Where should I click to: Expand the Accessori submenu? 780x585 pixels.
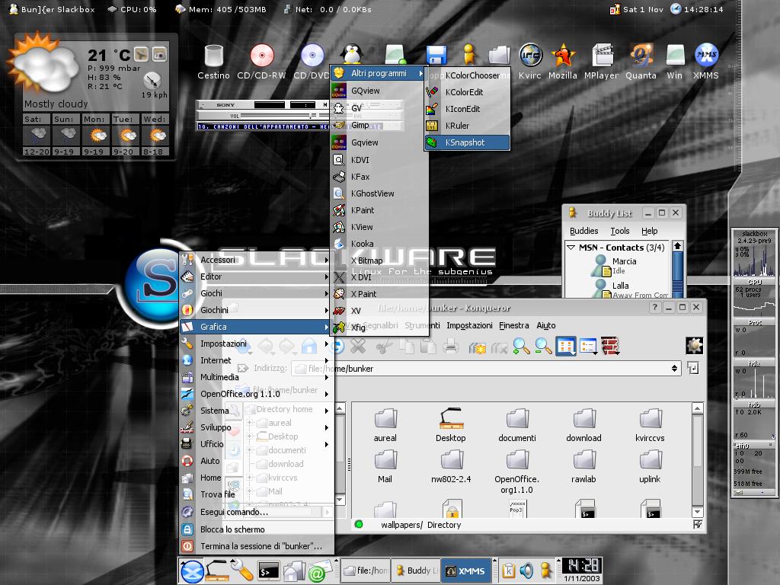[257, 260]
